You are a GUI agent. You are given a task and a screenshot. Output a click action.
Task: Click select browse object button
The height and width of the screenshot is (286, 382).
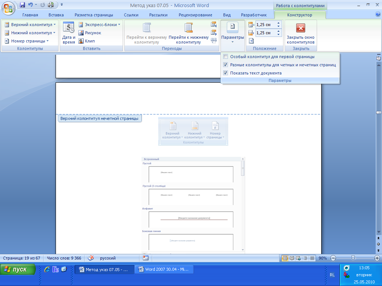coord(378,244)
